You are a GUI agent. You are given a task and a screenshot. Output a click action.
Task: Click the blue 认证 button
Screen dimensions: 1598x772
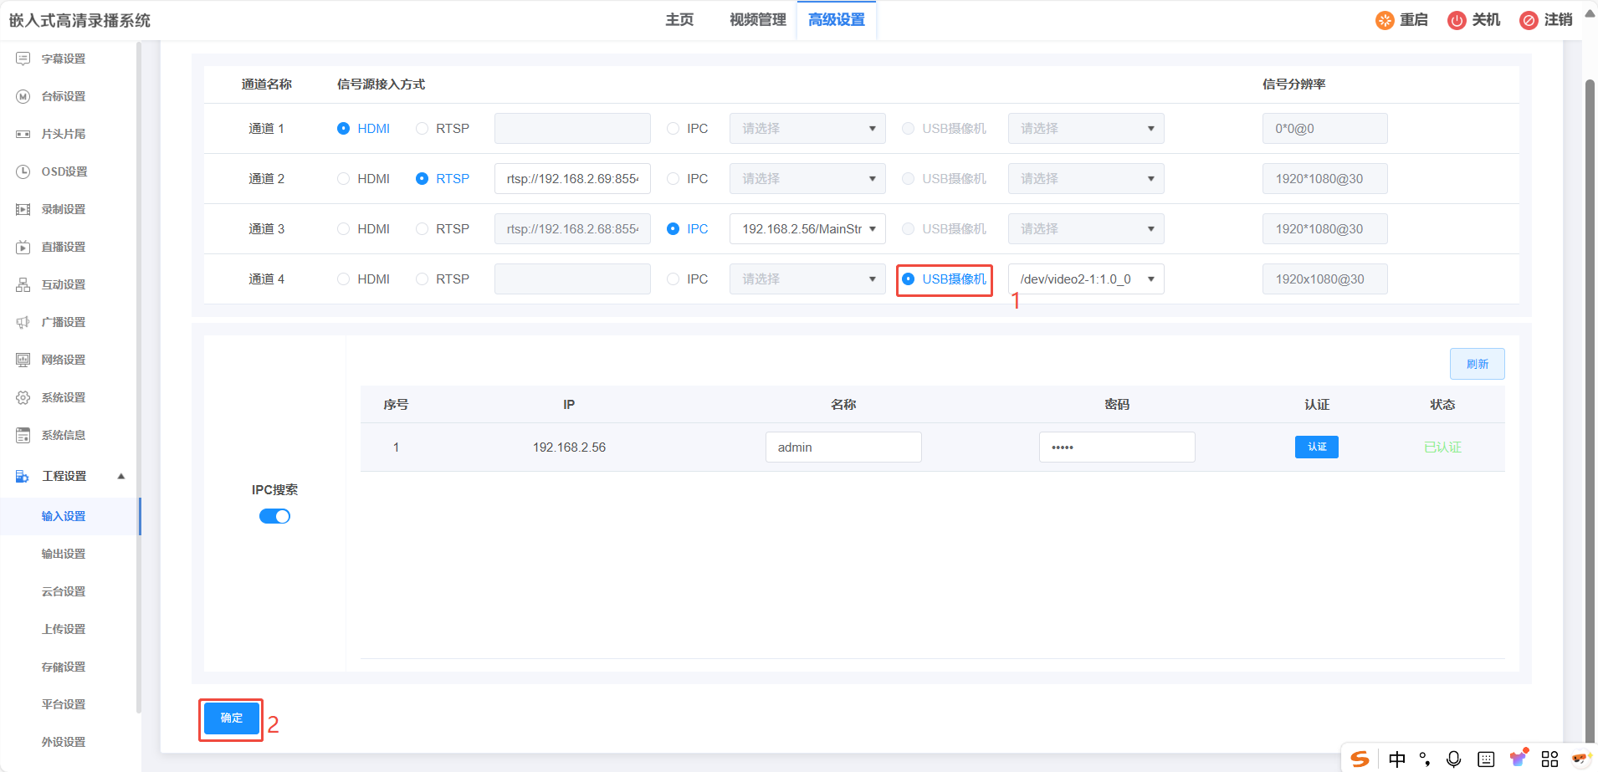(x=1317, y=447)
